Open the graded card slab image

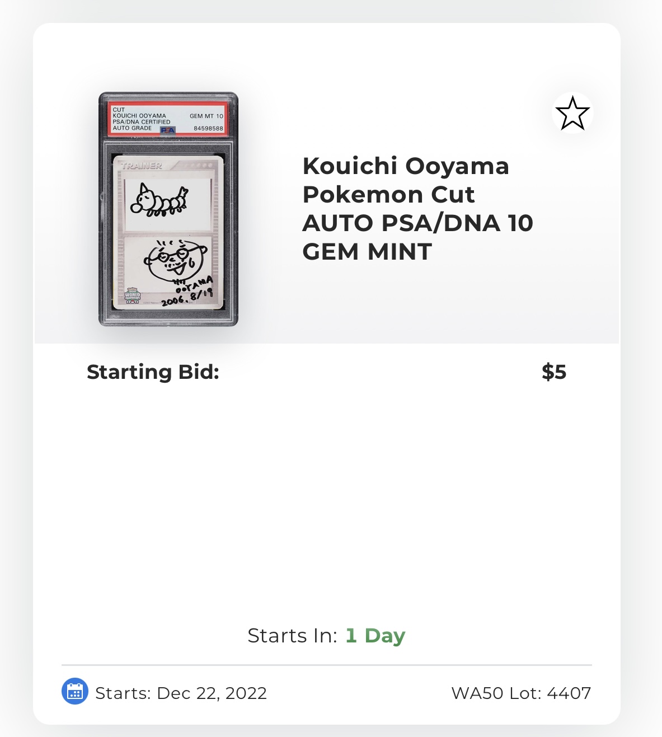pos(168,209)
